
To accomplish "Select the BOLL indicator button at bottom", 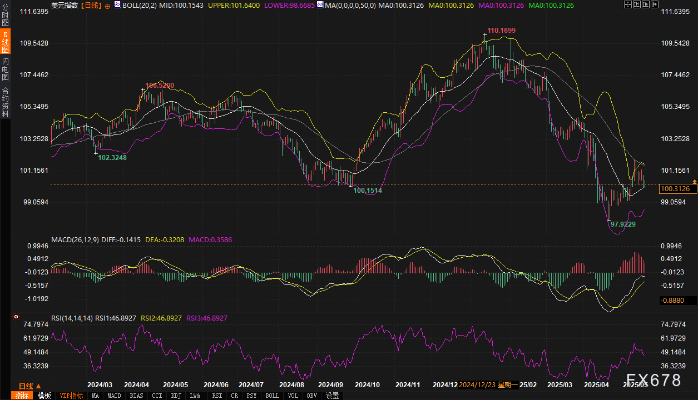I will [x=272, y=396].
